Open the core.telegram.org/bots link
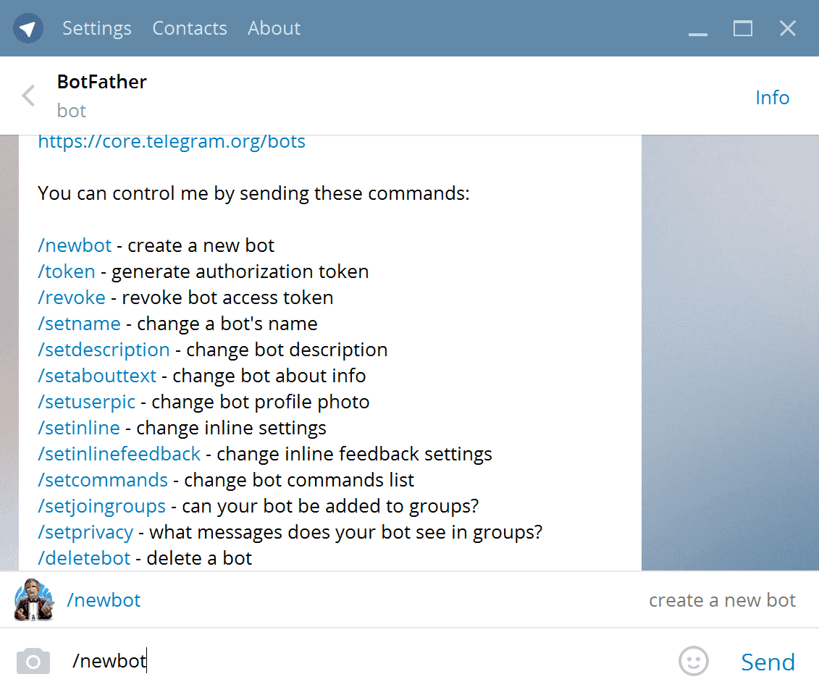Viewport: 819px width, 695px height. pos(172,141)
